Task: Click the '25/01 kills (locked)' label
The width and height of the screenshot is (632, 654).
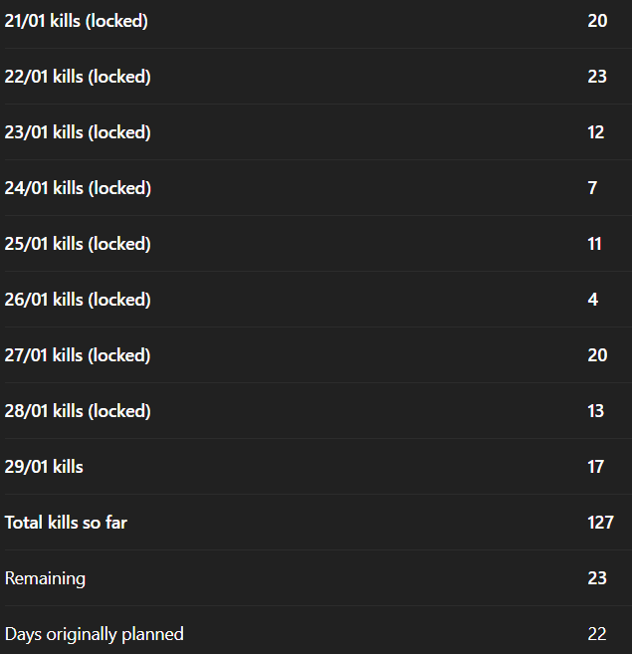Action: point(78,244)
